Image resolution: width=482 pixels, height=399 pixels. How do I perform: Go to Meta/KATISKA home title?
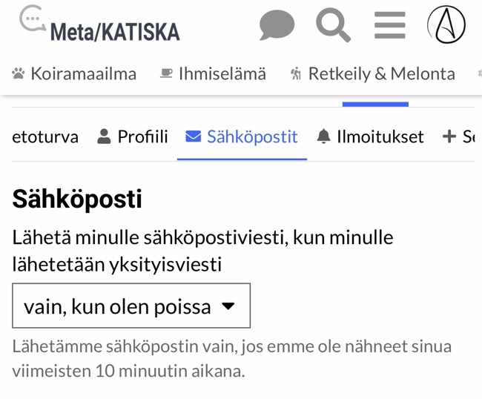pyautogui.click(x=115, y=31)
